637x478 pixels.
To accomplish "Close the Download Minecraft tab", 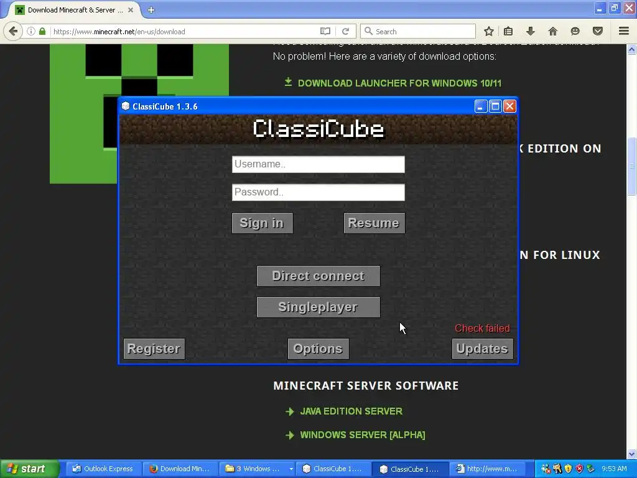I will 131,10.
